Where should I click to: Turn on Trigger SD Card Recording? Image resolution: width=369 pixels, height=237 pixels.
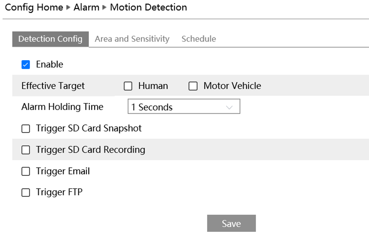tap(26, 150)
